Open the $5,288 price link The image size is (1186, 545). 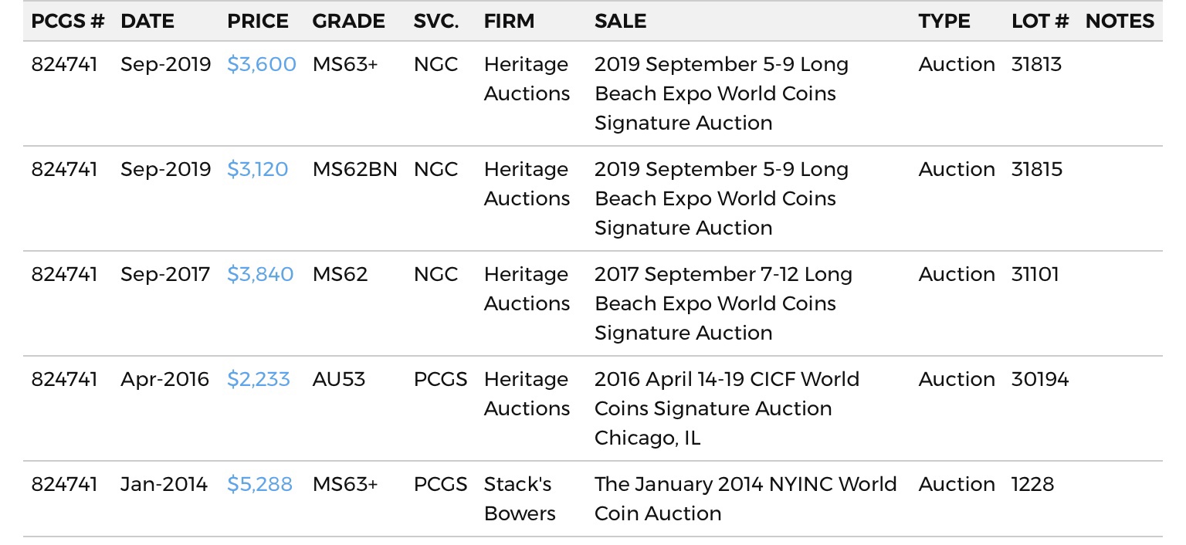click(259, 485)
